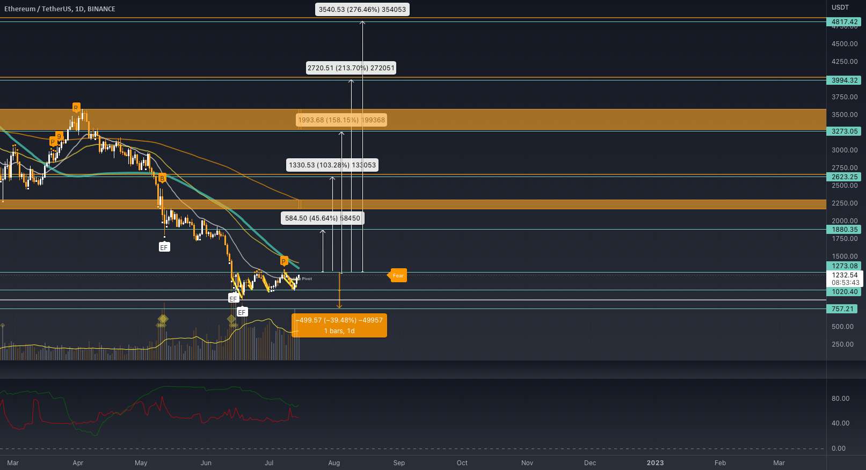
Task: Click the Jun label on time axis
Action: pyautogui.click(x=206, y=462)
